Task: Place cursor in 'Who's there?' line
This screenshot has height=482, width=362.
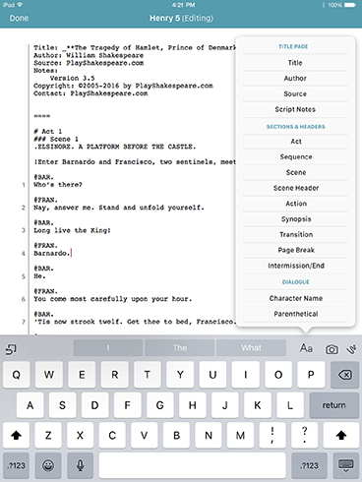Action: click(58, 185)
